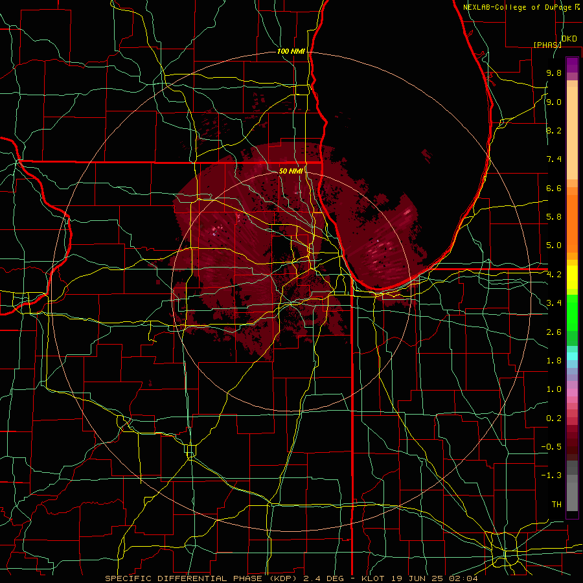
Task: Click the -0.5 scale value
Action: [x=551, y=447]
